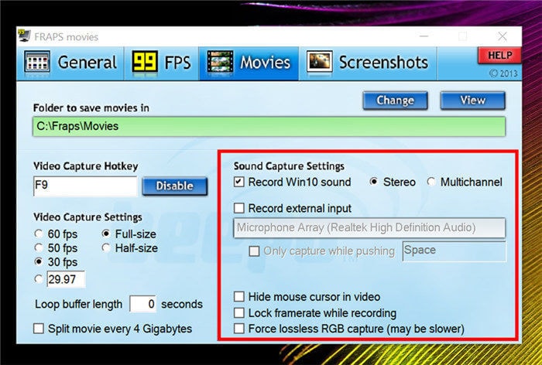
Task: Select the Movies tab
Action: coord(249,63)
